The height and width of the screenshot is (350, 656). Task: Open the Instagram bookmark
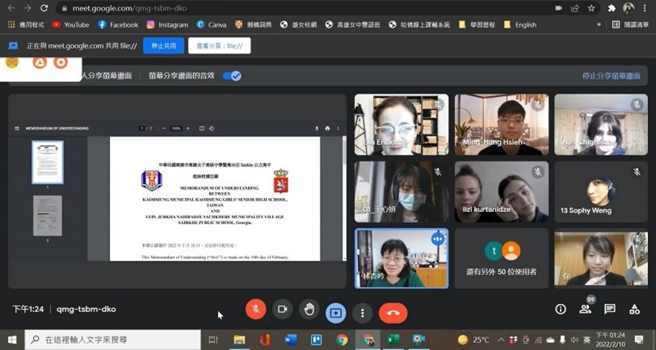[x=167, y=25]
